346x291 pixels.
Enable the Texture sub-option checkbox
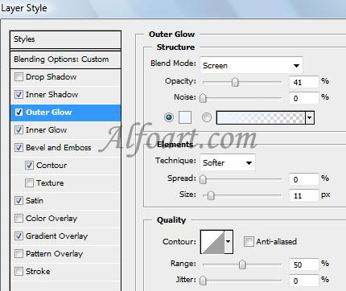29,183
